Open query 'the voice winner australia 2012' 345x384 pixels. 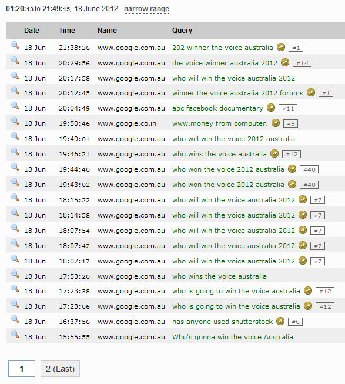(x=225, y=63)
